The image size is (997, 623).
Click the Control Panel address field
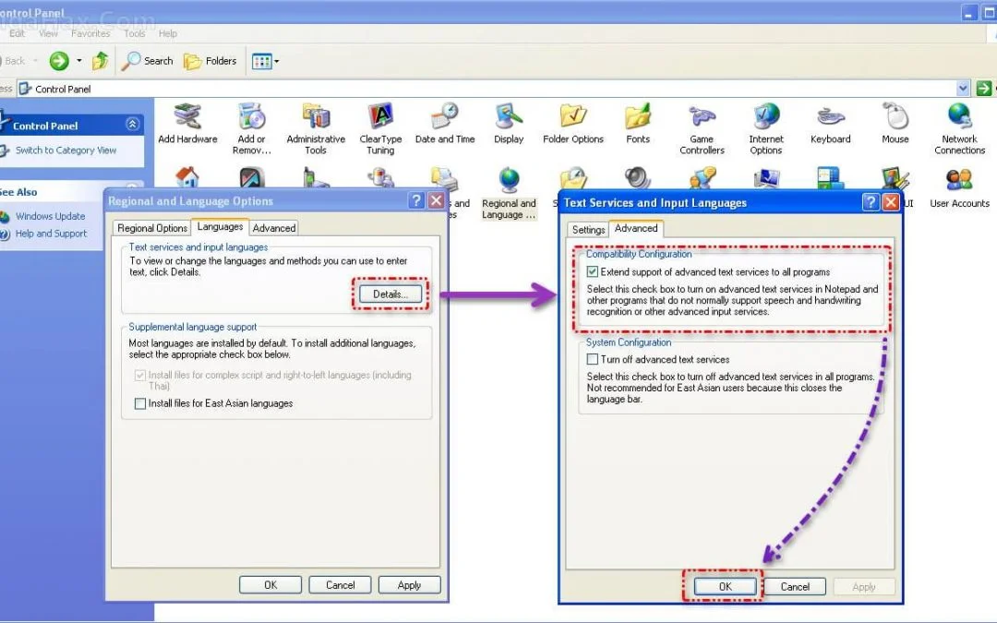(x=462, y=89)
